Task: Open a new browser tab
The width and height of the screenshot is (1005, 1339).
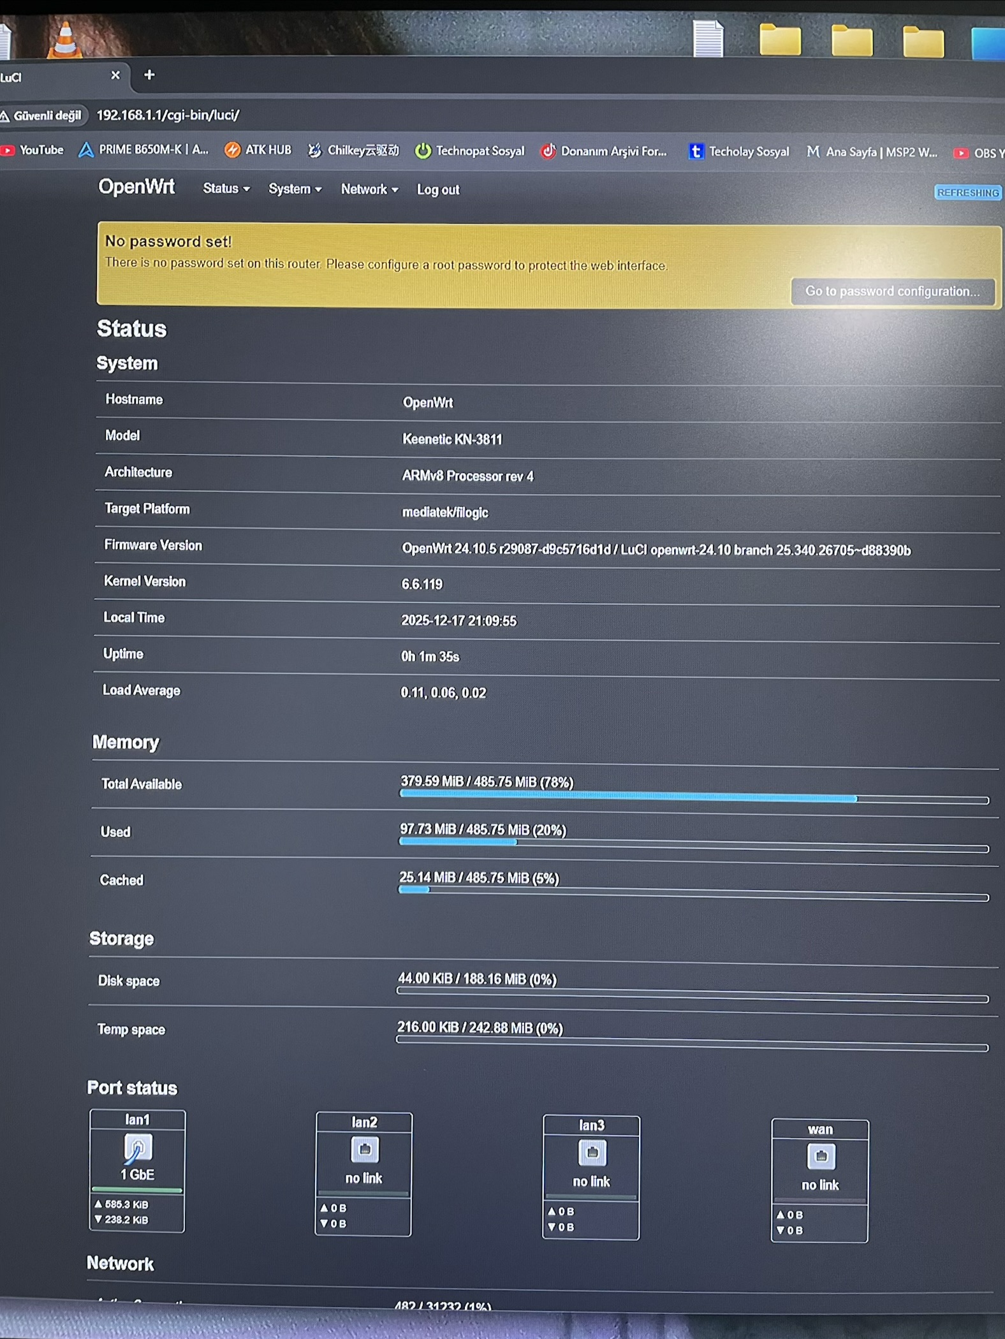Action: pyautogui.click(x=149, y=75)
